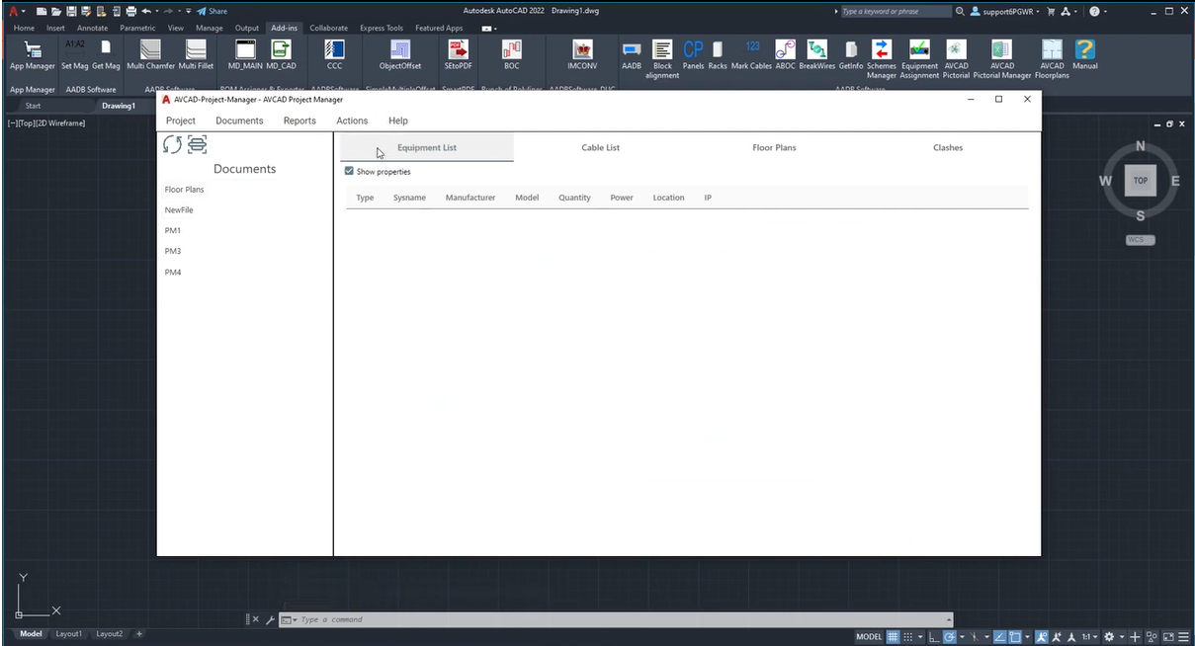This screenshot has width=1195, height=646.
Task: Expand the Quick Access toolbar customization arrow
Action: [x=188, y=11]
